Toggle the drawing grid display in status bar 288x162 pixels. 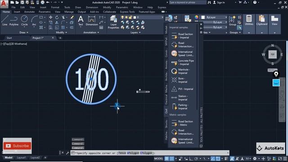click(166, 158)
